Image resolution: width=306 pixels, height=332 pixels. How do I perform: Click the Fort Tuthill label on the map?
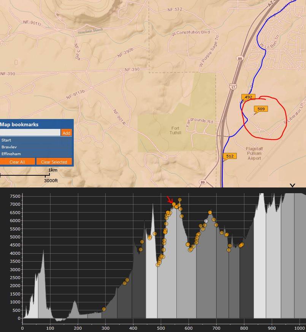[175, 131]
